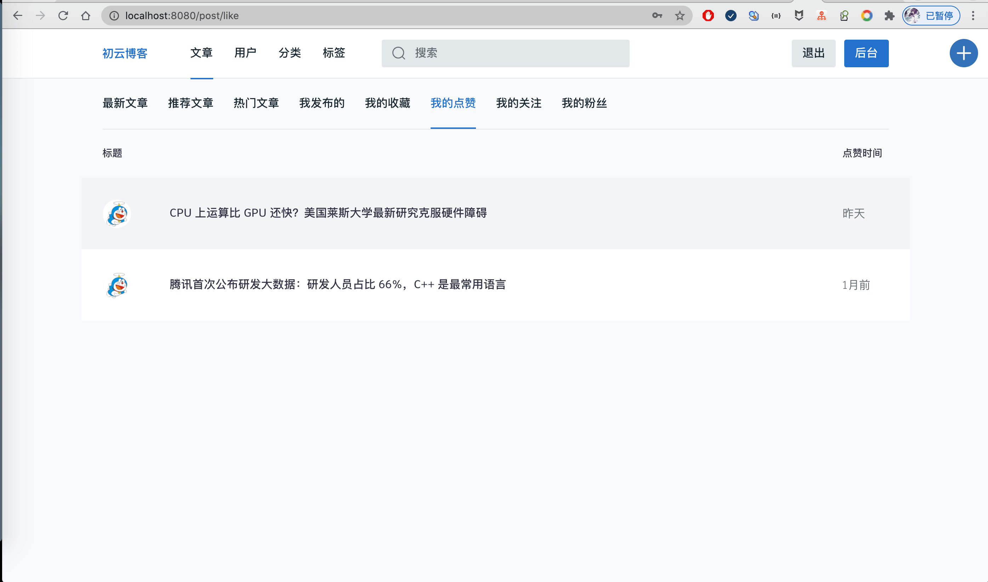This screenshot has width=988, height=582.
Task: Click the blue 后台 button
Action: coord(865,53)
